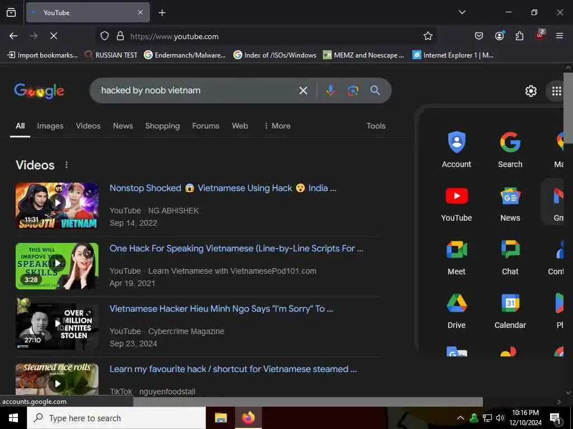Switch to the Forums results tab
The height and width of the screenshot is (429, 573).
click(x=206, y=126)
